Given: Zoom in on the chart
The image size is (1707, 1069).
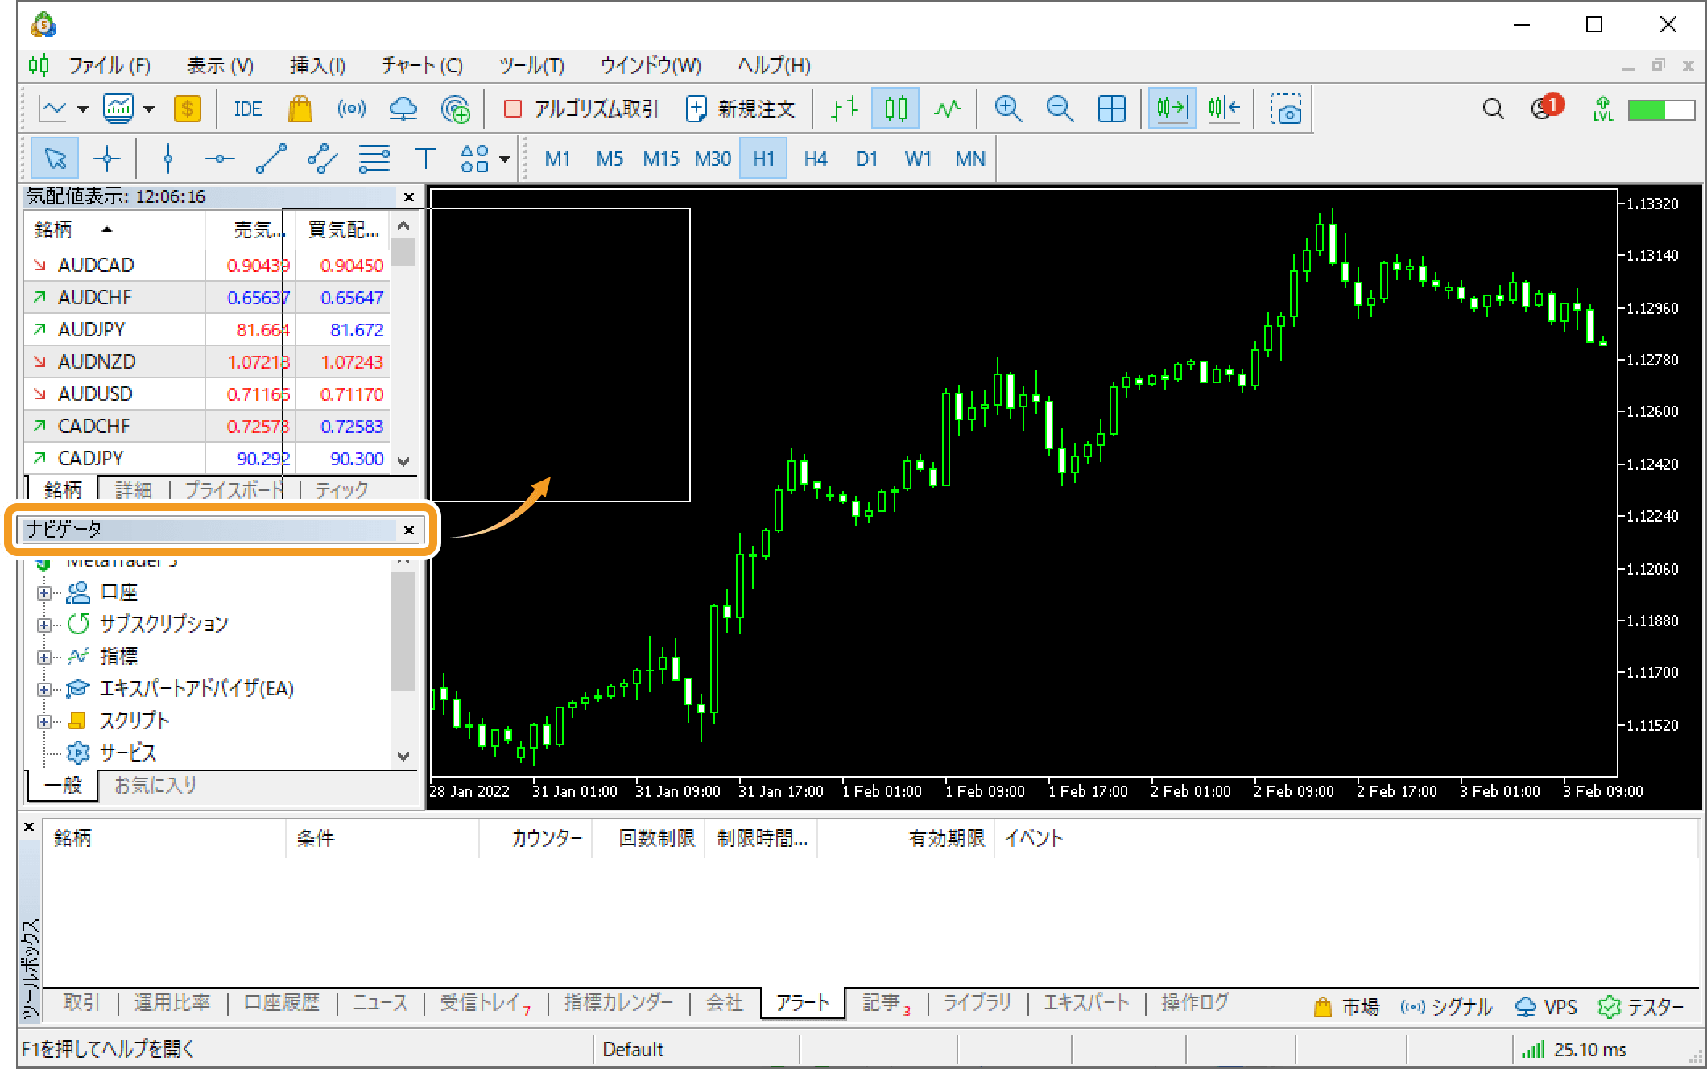Looking at the screenshot, I should [1008, 109].
